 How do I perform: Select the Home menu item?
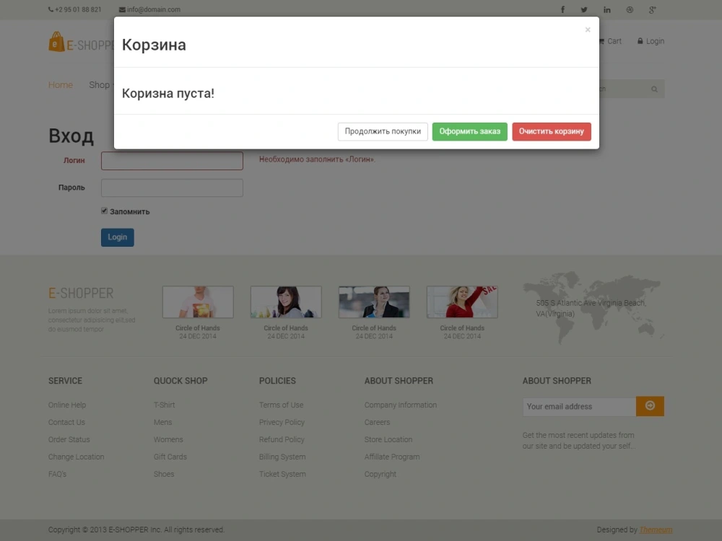(x=61, y=84)
